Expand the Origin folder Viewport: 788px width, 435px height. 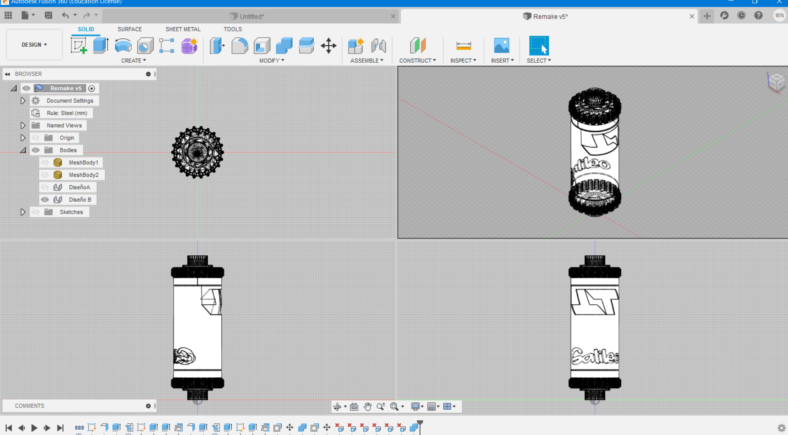pos(23,138)
